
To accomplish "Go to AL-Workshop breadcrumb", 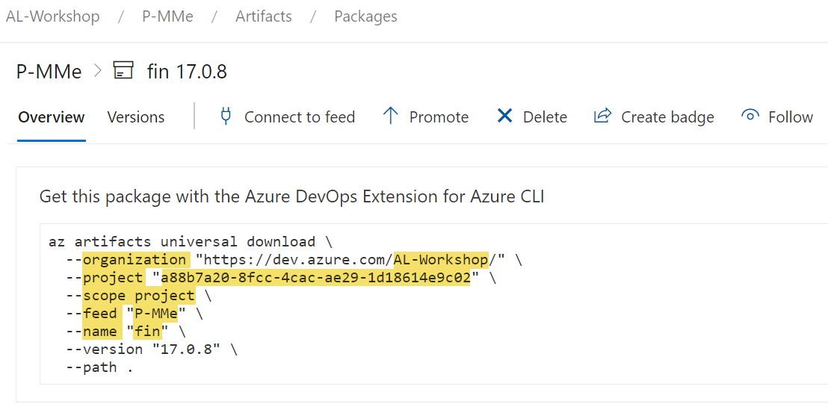I will click(x=53, y=16).
